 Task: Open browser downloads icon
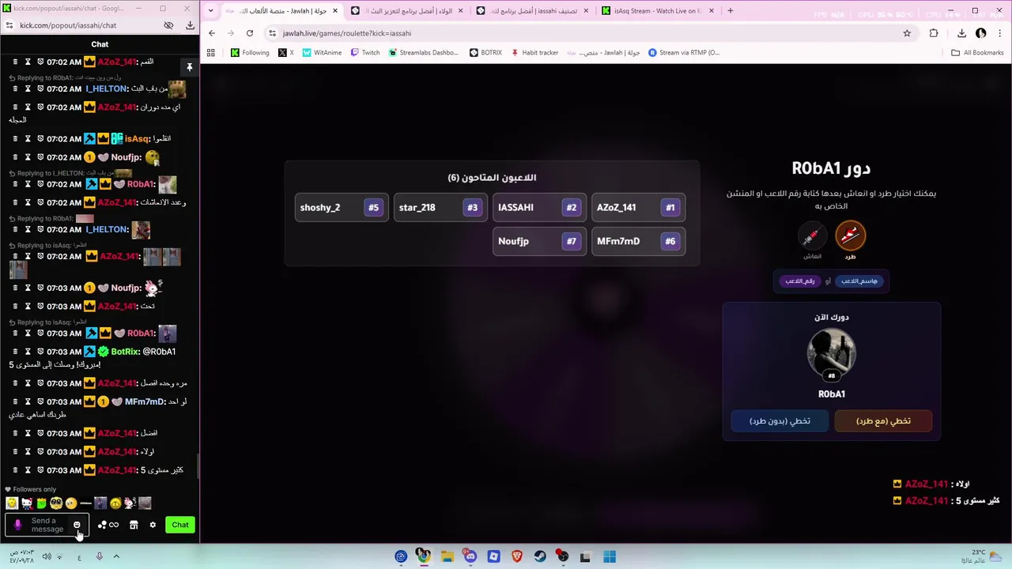pyautogui.click(x=961, y=33)
